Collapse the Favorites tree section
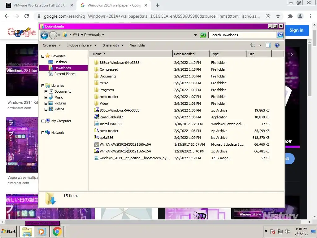The image size is (317, 238). pyautogui.click(x=43, y=56)
